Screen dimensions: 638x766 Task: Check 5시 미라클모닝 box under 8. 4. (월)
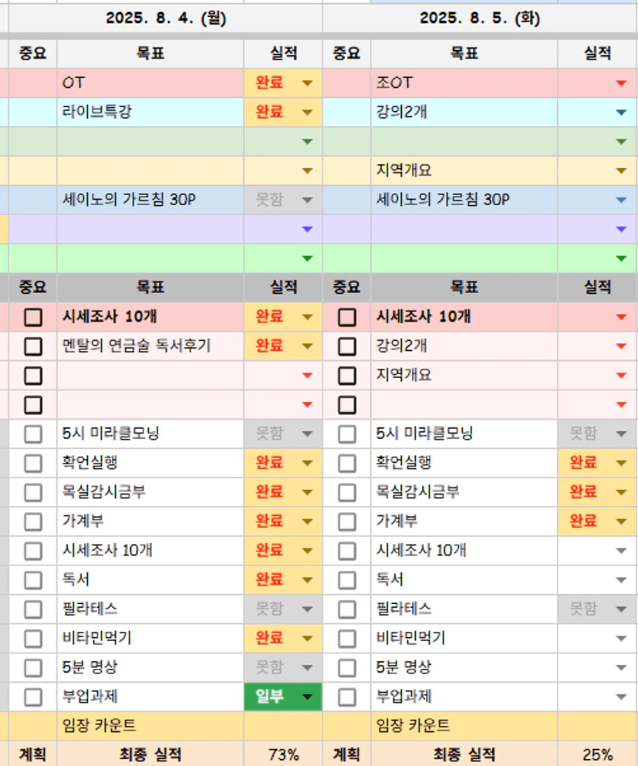[33, 434]
